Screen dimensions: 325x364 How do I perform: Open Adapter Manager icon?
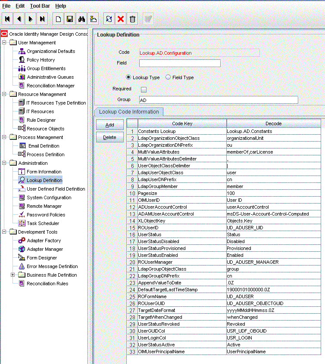(22, 249)
